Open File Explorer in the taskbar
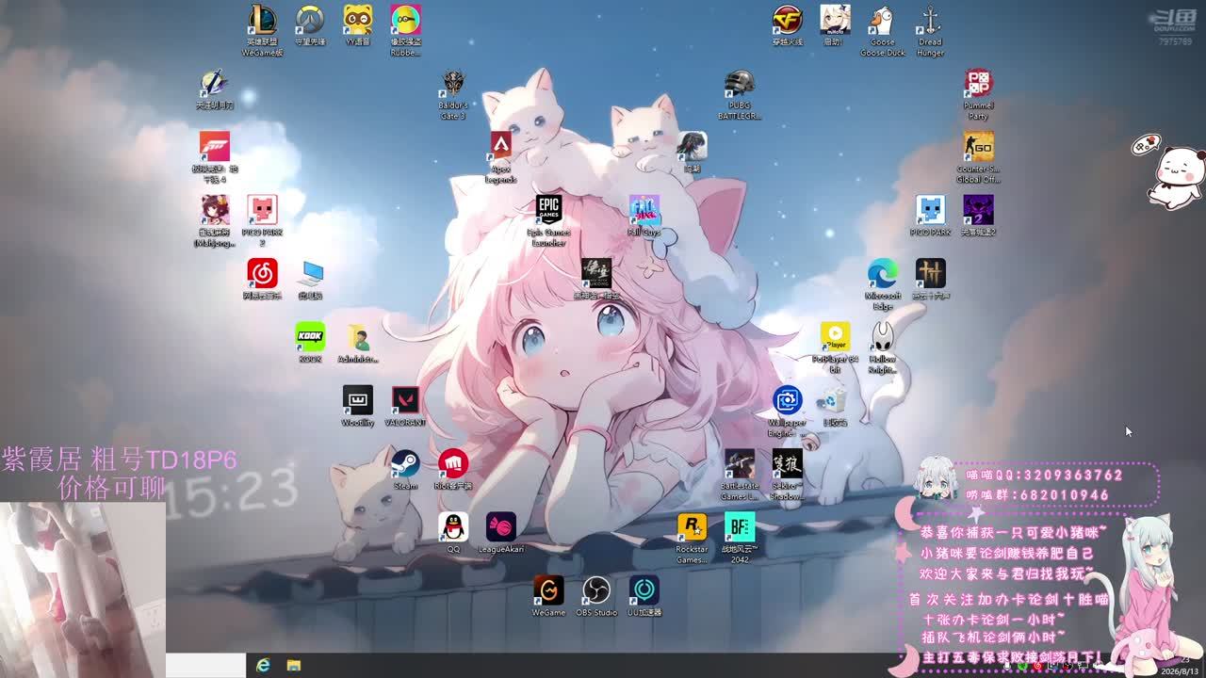The image size is (1206, 678). [x=294, y=666]
